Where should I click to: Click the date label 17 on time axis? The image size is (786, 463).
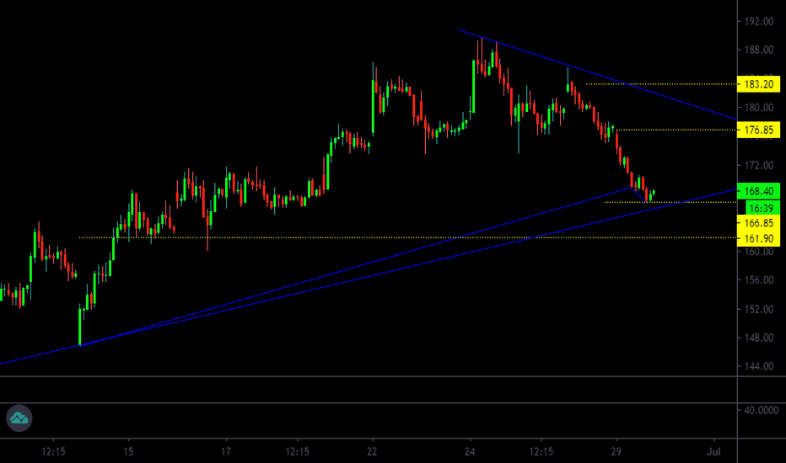point(226,451)
